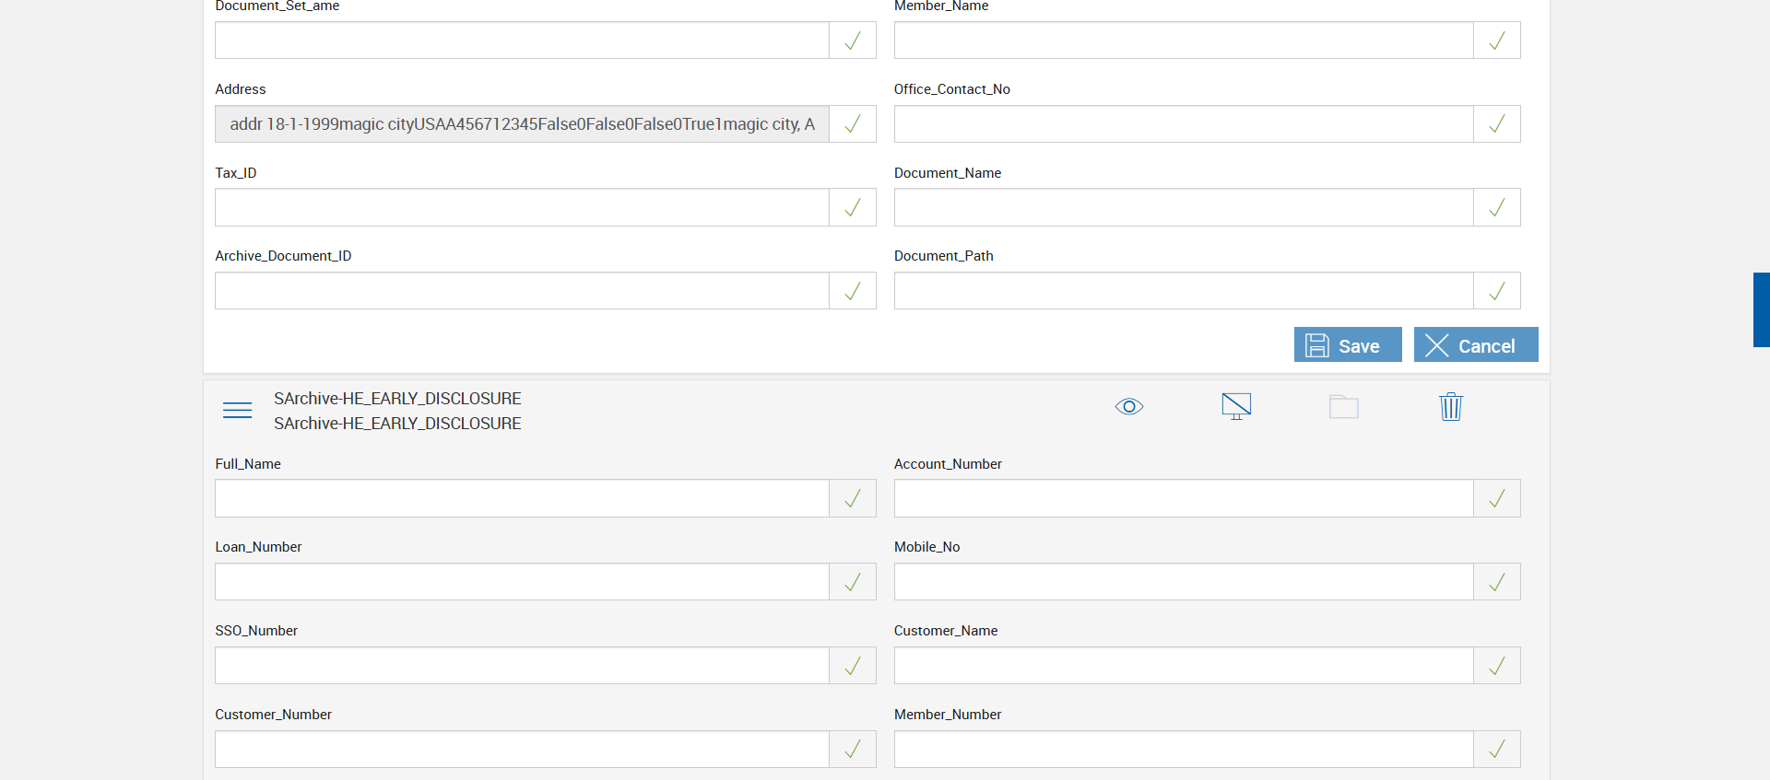Click the Account_Number checkmark icon
This screenshot has height=780, width=1770.
(x=1497, y=499)
